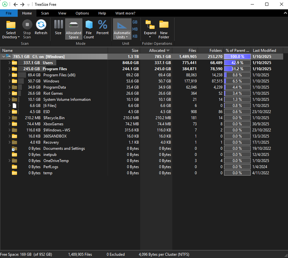Click the Free Space status bar entry
Viewport: 288px width, 258px height.
coord(26,254)
